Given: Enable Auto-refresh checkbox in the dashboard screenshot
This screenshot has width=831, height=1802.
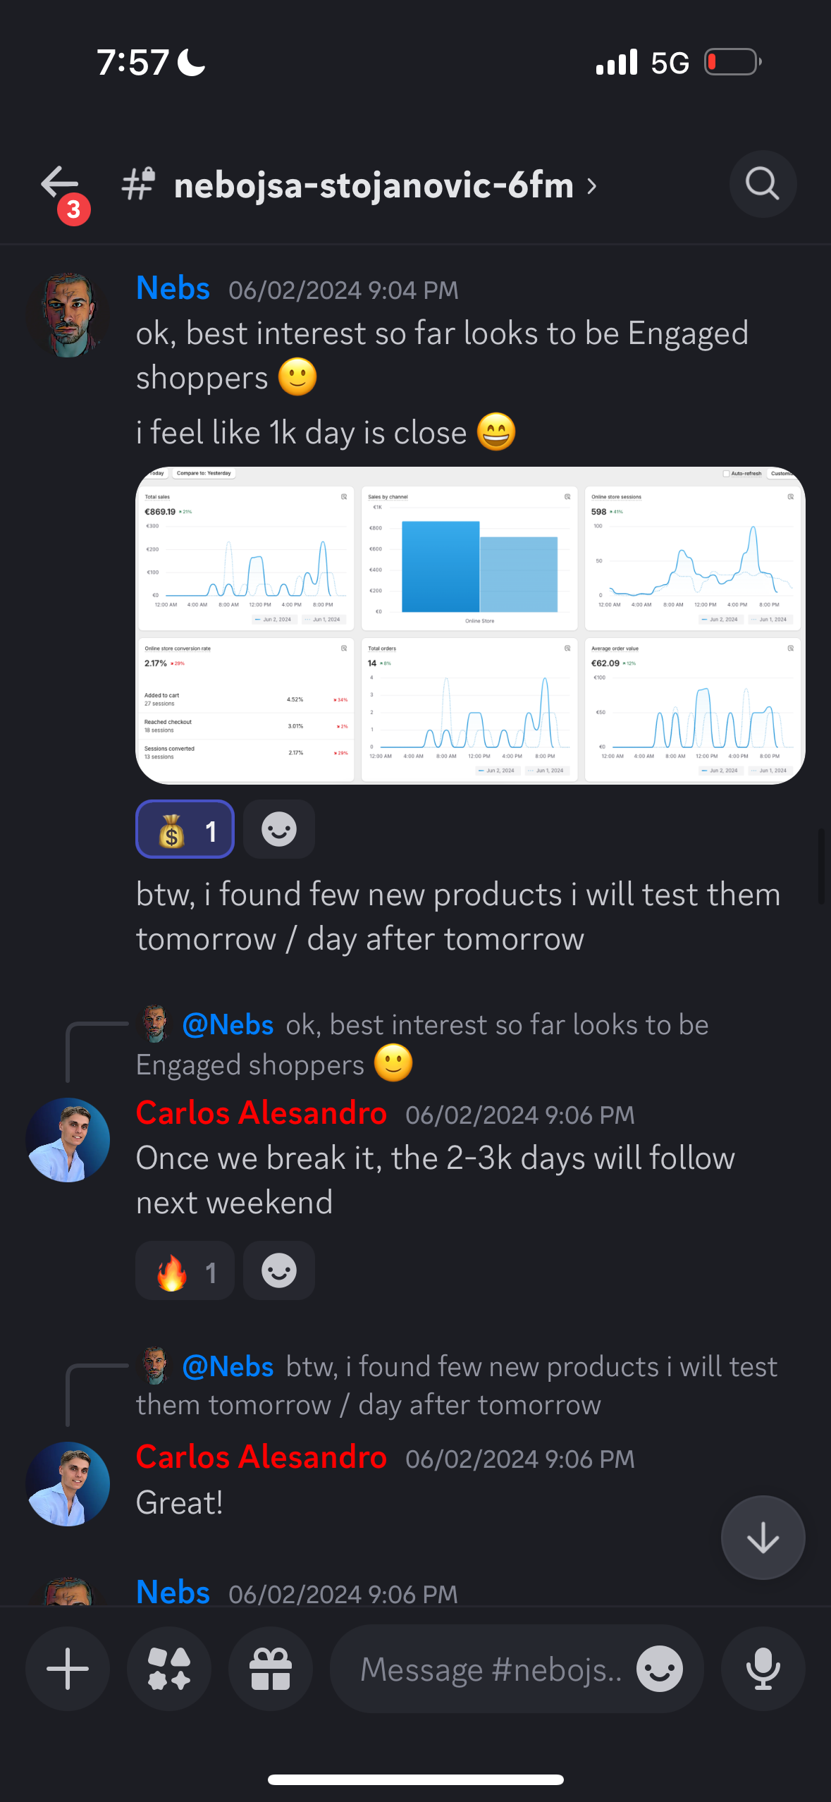Looking at the screenshot, I should point(727,473).
